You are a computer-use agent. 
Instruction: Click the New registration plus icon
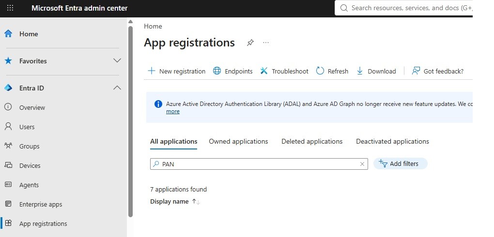point(152,71)
